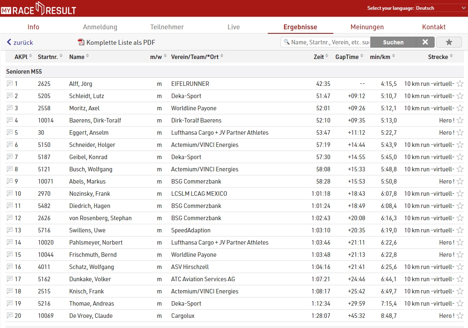The height and width of the screenshot is (328, 468).
Task: Toggle favorite star for De Vroey, Claude
Action: coord(460,316)
